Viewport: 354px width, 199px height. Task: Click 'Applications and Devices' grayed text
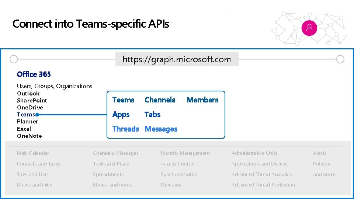coord(260,164)
